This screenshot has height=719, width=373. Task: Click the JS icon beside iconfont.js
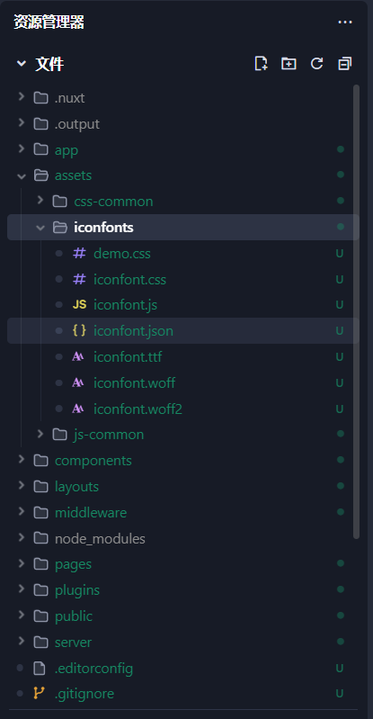[79, 305]
